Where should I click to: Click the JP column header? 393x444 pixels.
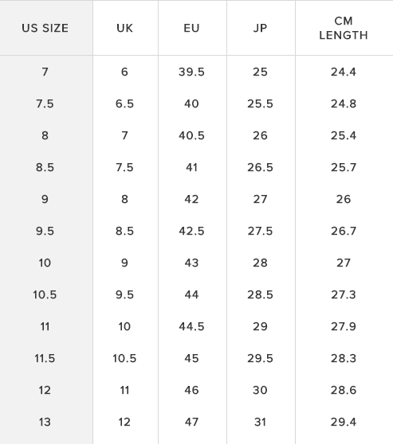click(260, 28)
